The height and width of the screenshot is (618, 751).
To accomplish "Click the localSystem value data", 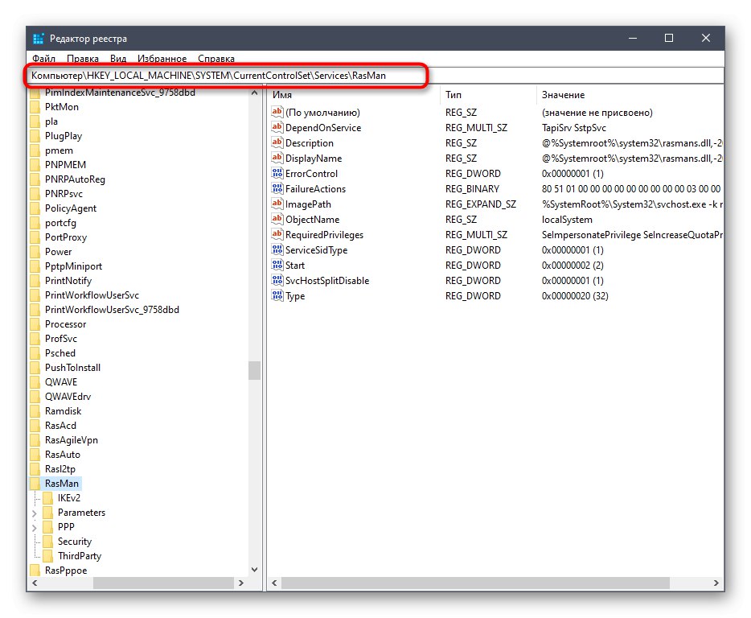I will click(x=567, y=219).
